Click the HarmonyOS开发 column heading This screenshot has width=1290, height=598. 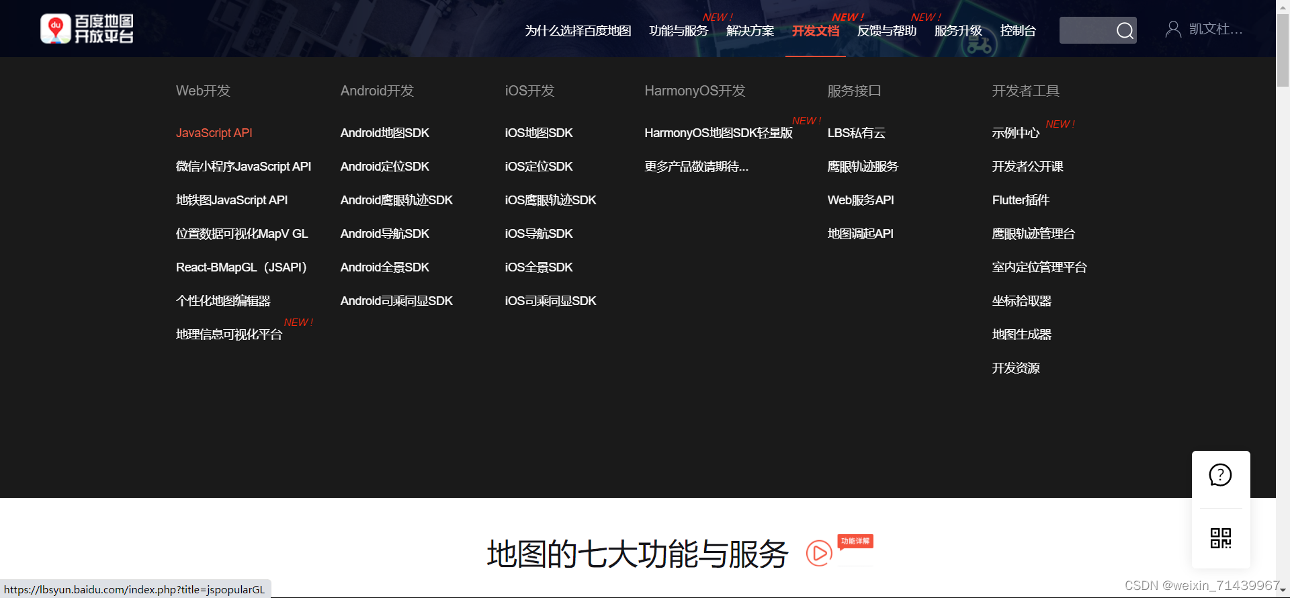(695, 91)
